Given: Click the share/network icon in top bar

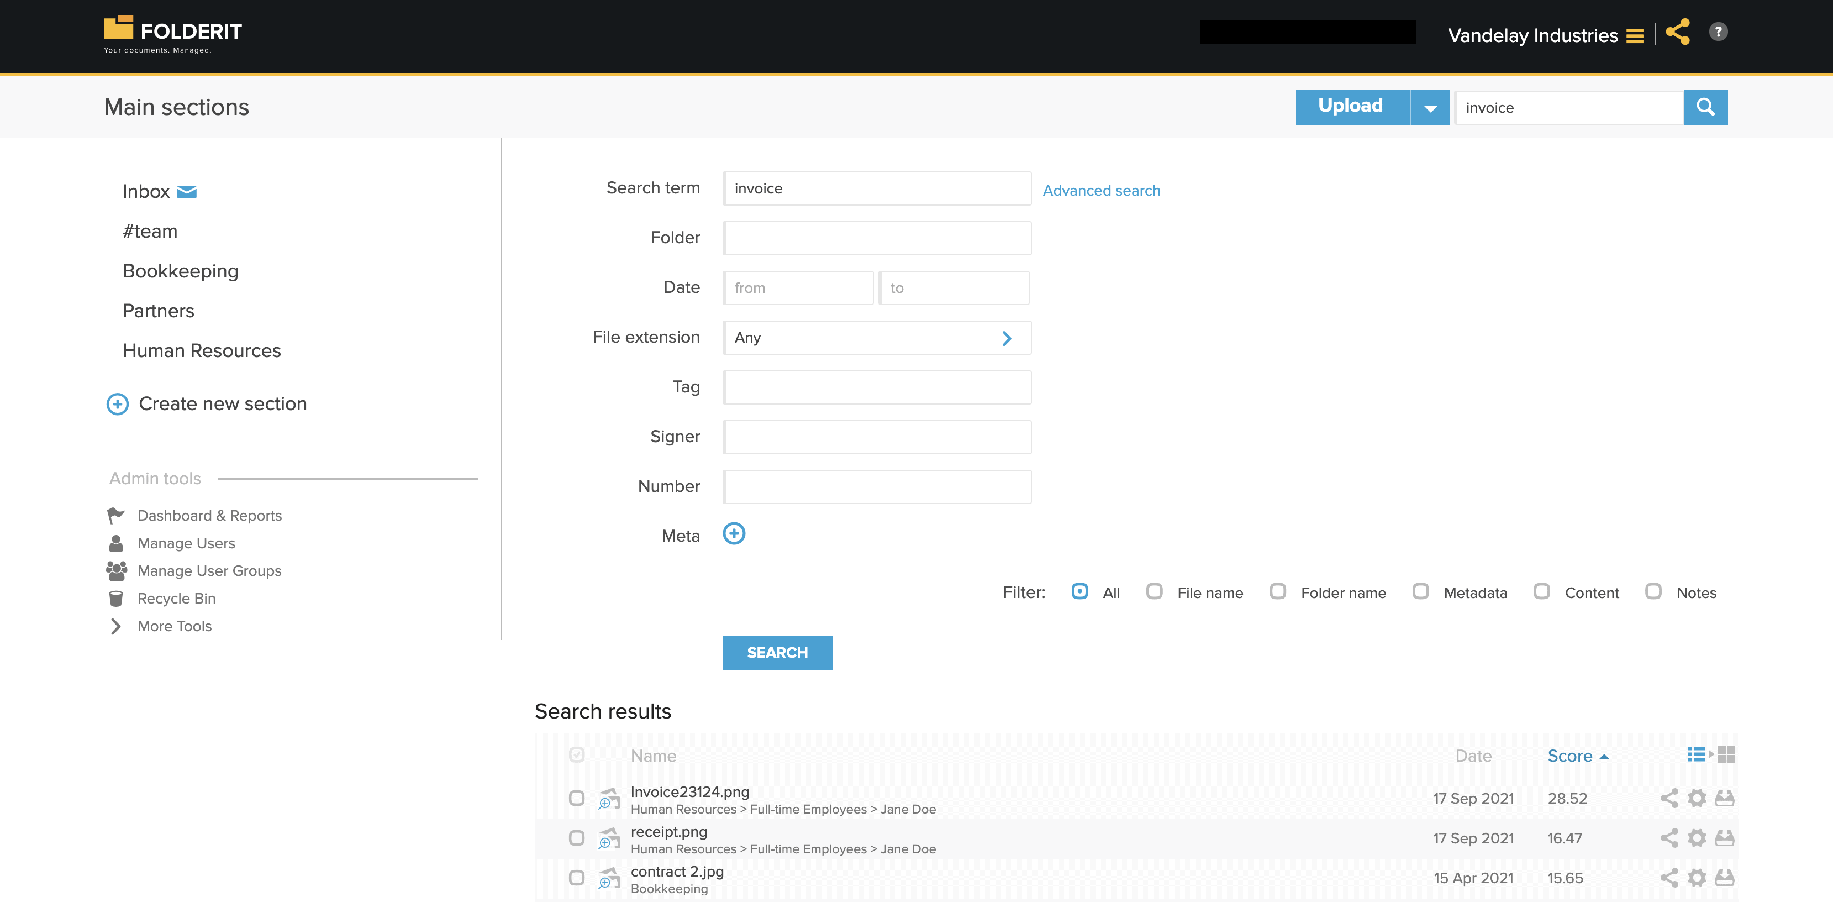Looking at the screenshot, I should (x=1679, y=32).
